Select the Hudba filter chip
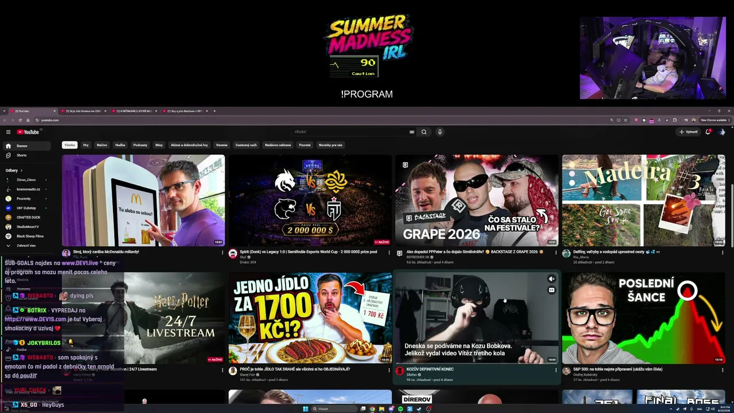This screenshot has width=734, height=413. point(120,145)
